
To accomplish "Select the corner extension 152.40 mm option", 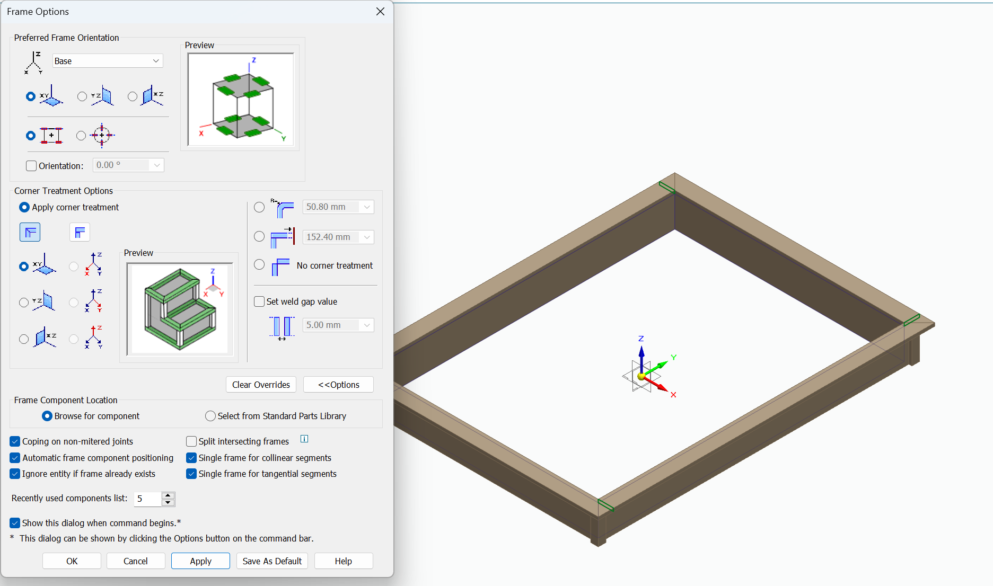I will 259,237.
